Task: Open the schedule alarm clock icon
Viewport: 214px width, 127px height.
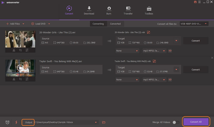Action: coord(7,122)
